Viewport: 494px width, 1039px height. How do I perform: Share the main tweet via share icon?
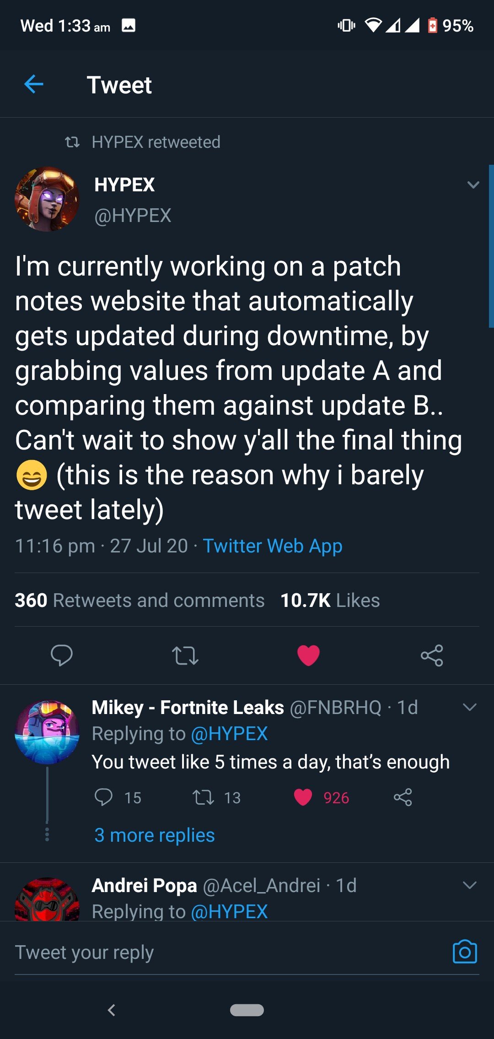[x=432, y=655]
